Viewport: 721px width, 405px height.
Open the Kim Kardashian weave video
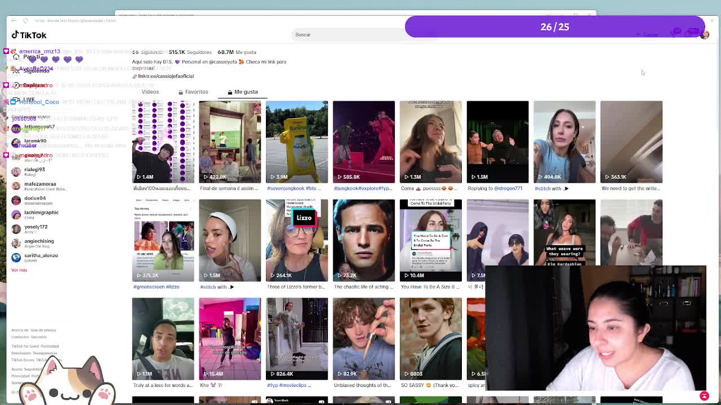pos(564,232)
